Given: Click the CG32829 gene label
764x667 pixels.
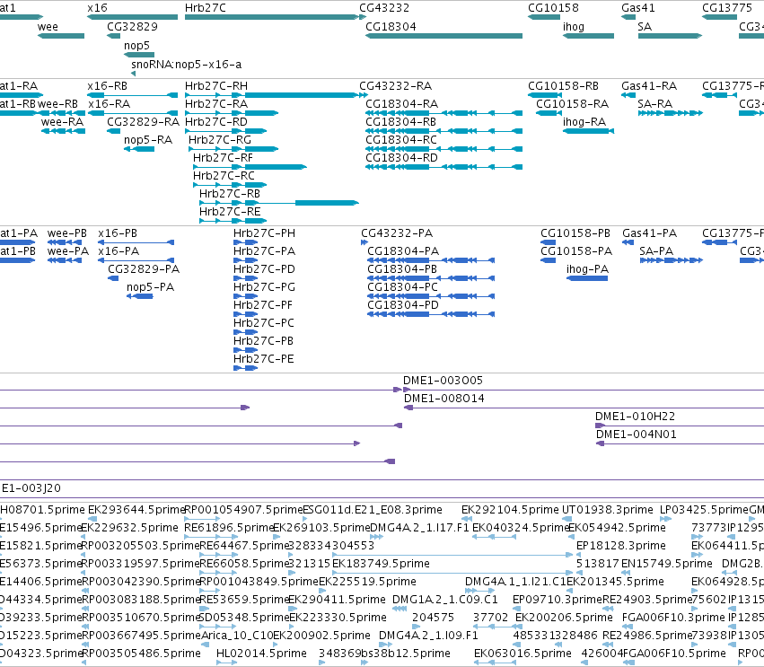Looking at the screenshot, I should pyautogui.click(x=133, y=27).
